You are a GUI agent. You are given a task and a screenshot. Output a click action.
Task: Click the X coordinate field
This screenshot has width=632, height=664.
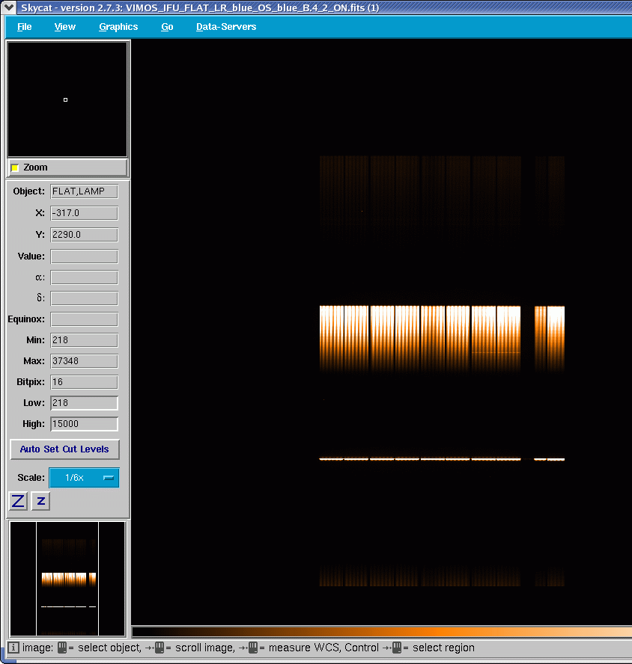[x=84, y=213]
